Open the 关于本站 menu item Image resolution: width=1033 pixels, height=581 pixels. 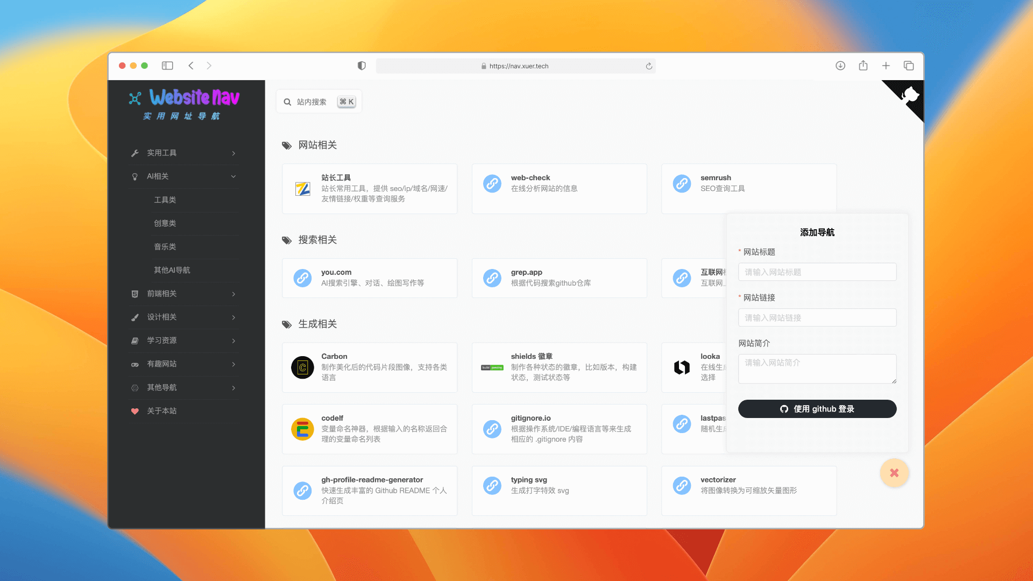click(184, 411)
